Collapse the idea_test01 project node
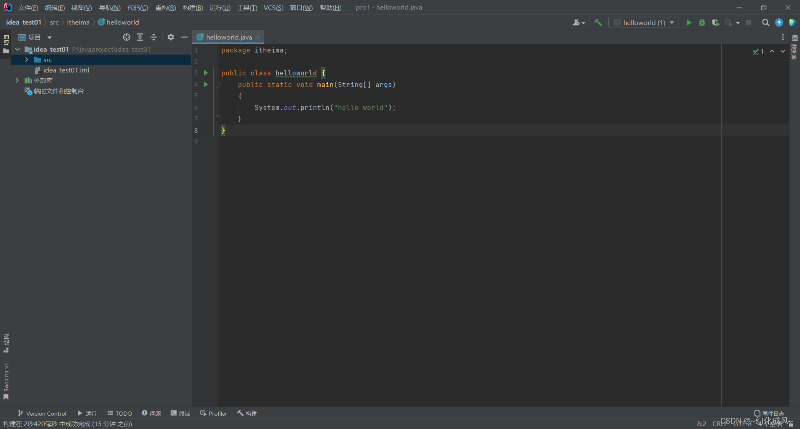The width and height of the screenshot is (800, 429). (x=17, y=49)
